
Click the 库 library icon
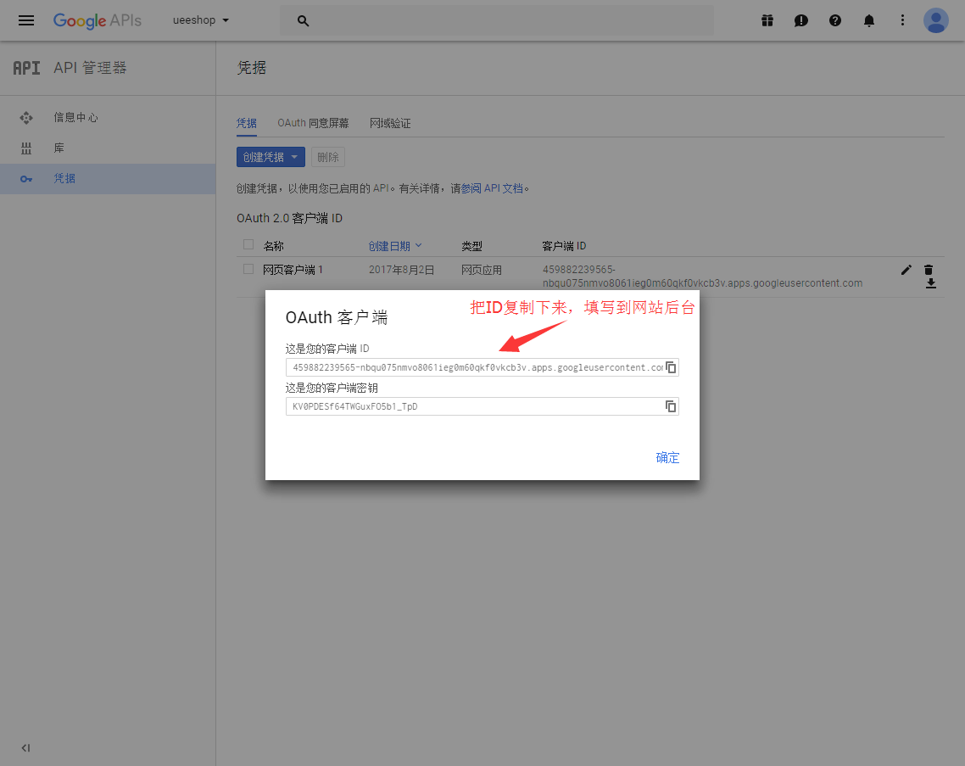pyautogui.click(x=25, y=148)
